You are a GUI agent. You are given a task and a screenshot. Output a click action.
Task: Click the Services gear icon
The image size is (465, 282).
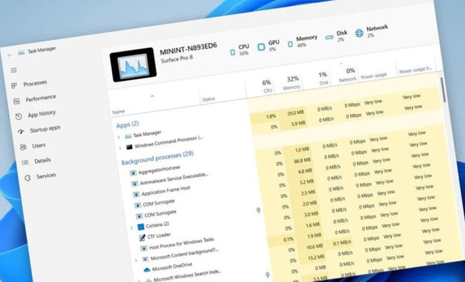point(27,178)
